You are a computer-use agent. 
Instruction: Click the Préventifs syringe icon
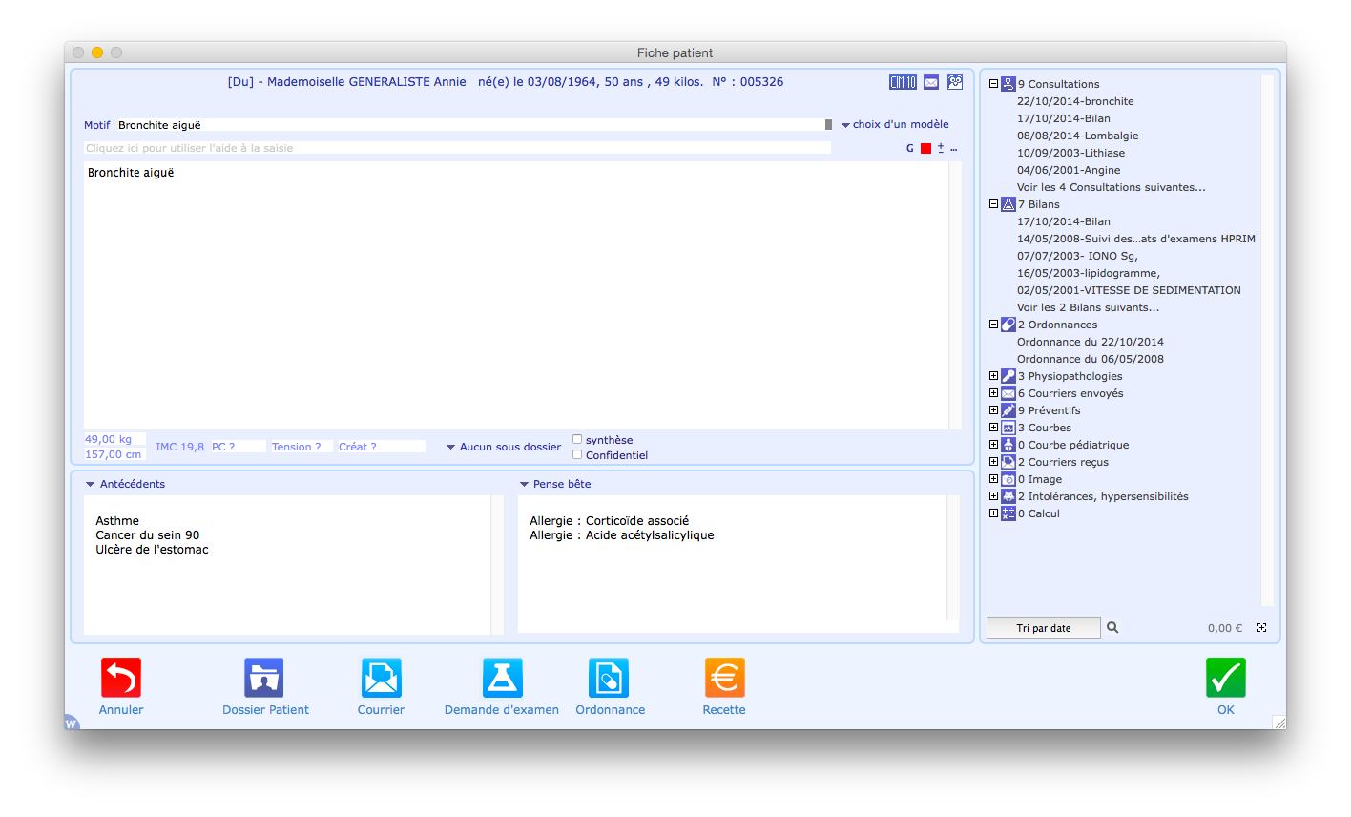point(1008,410)
